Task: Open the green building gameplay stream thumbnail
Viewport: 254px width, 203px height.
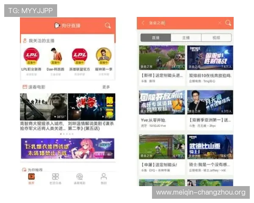Action: (162, 147)
